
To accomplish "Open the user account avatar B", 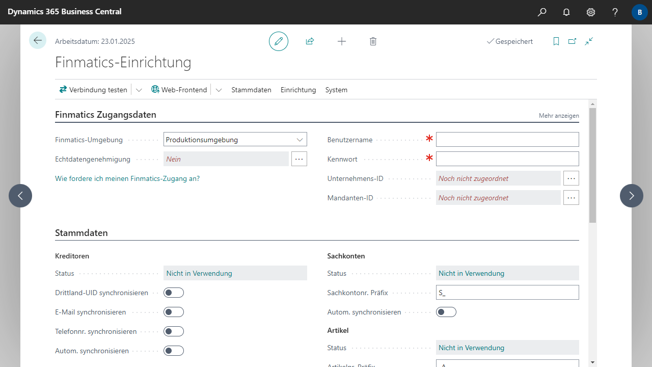I will click(x=640, y=12).
